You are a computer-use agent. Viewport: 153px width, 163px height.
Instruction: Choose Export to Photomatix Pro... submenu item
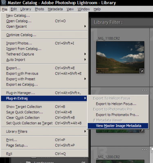click(118, 115)
